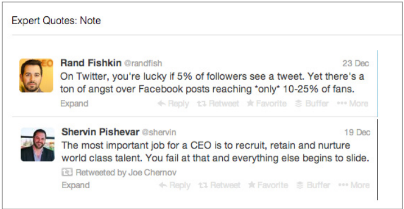The width and height of the screenshot is (404, 209).
Task: Open Shervin Pishevar's profile photo
Action: tap(38, 144)
